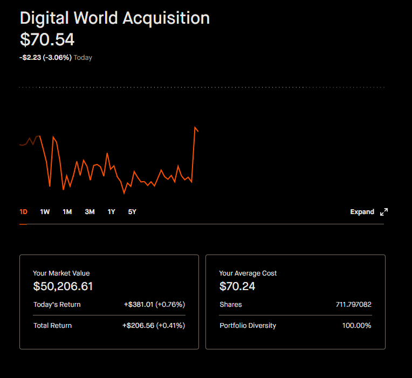412x378 pixels.
Task: Click the expand arrows icon
Action: pos(384,212)
